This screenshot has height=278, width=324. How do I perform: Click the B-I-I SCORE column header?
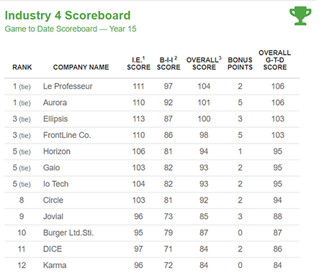click(x=168, y=63)
